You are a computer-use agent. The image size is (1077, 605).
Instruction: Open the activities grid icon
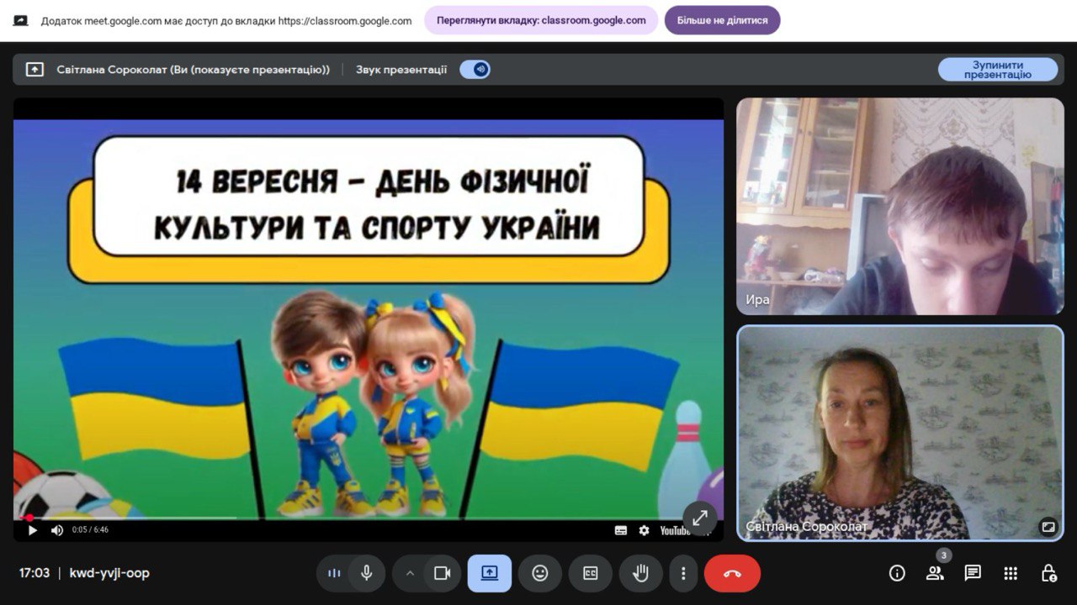[1011, 573]
